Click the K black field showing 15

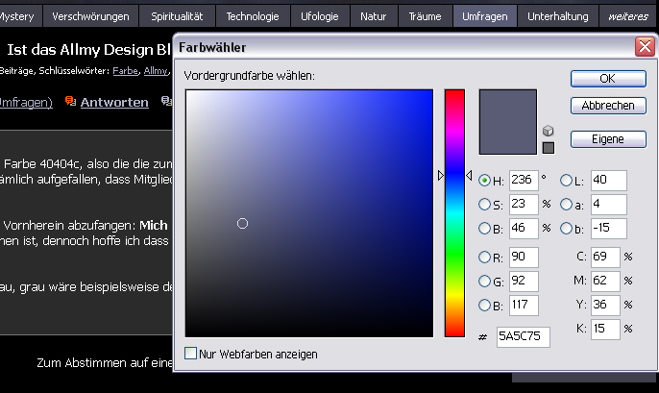605,329
